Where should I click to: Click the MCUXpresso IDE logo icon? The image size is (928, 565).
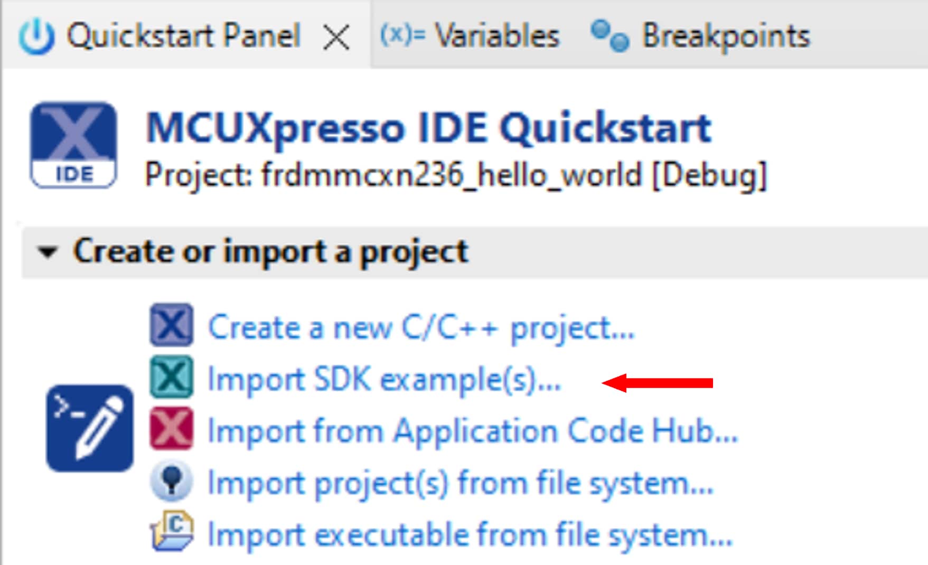[73, 145]
